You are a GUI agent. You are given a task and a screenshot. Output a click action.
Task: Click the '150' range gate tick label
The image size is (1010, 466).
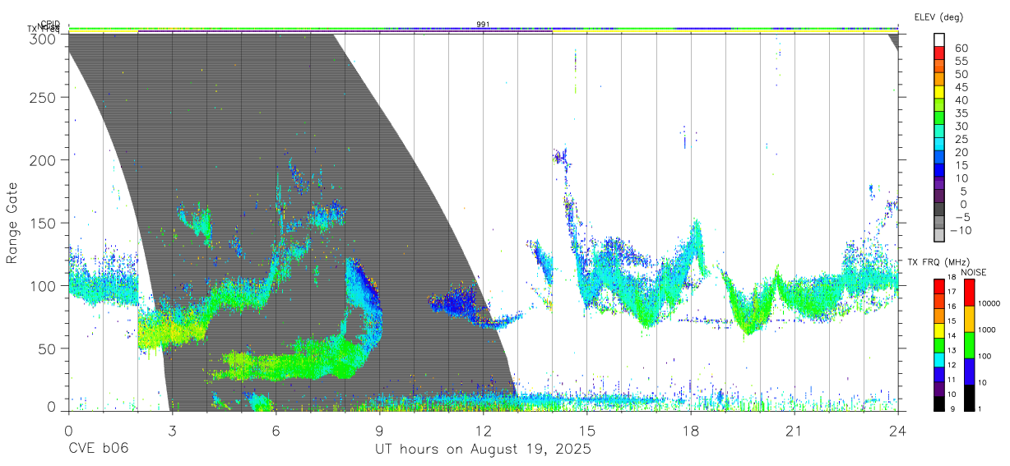[x=44, y=223]
